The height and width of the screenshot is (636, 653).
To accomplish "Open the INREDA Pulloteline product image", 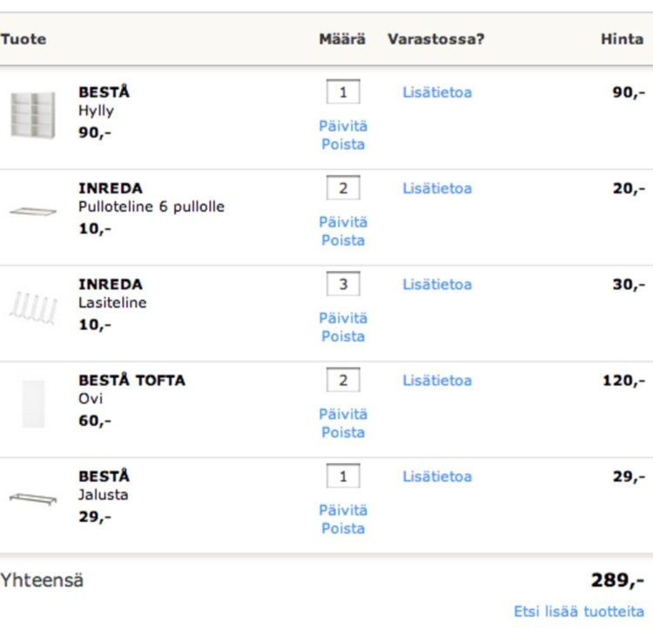I will (x=33, y=212).
